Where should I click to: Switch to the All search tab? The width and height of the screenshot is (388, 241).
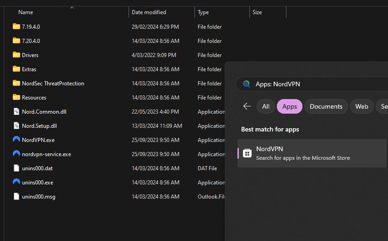coord(265,106)
